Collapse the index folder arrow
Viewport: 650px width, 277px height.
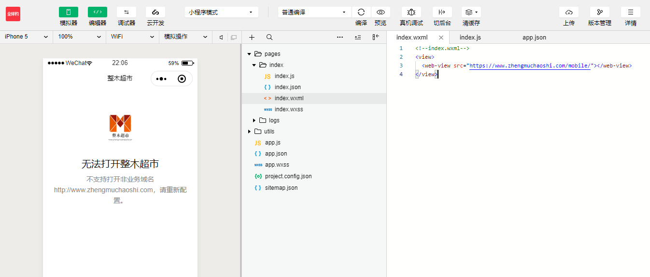pos(254,65)
